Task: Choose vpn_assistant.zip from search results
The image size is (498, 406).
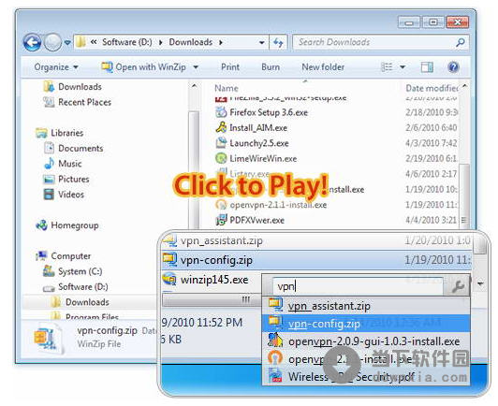Action: tap(366, 306)
